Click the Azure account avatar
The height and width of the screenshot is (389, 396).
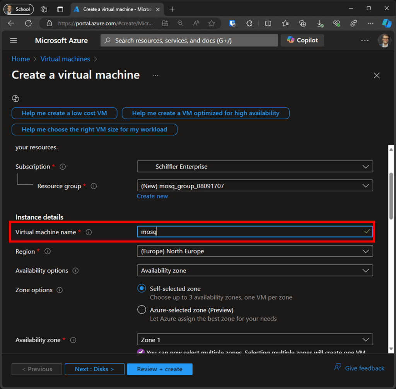384,40
